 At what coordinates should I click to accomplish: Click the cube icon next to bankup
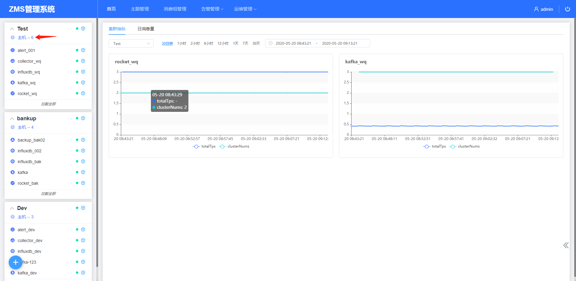83,118
